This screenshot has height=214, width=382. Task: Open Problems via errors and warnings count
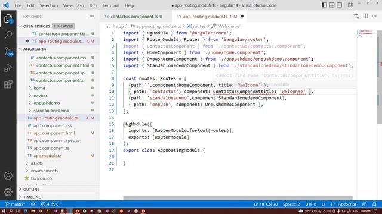50,204
